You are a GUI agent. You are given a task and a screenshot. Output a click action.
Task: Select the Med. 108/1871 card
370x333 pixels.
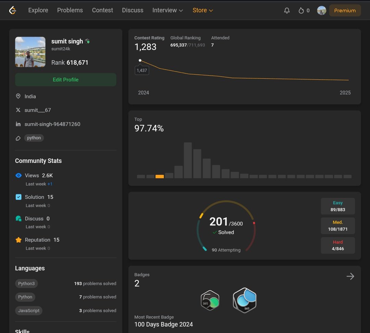tap(338, 226)
